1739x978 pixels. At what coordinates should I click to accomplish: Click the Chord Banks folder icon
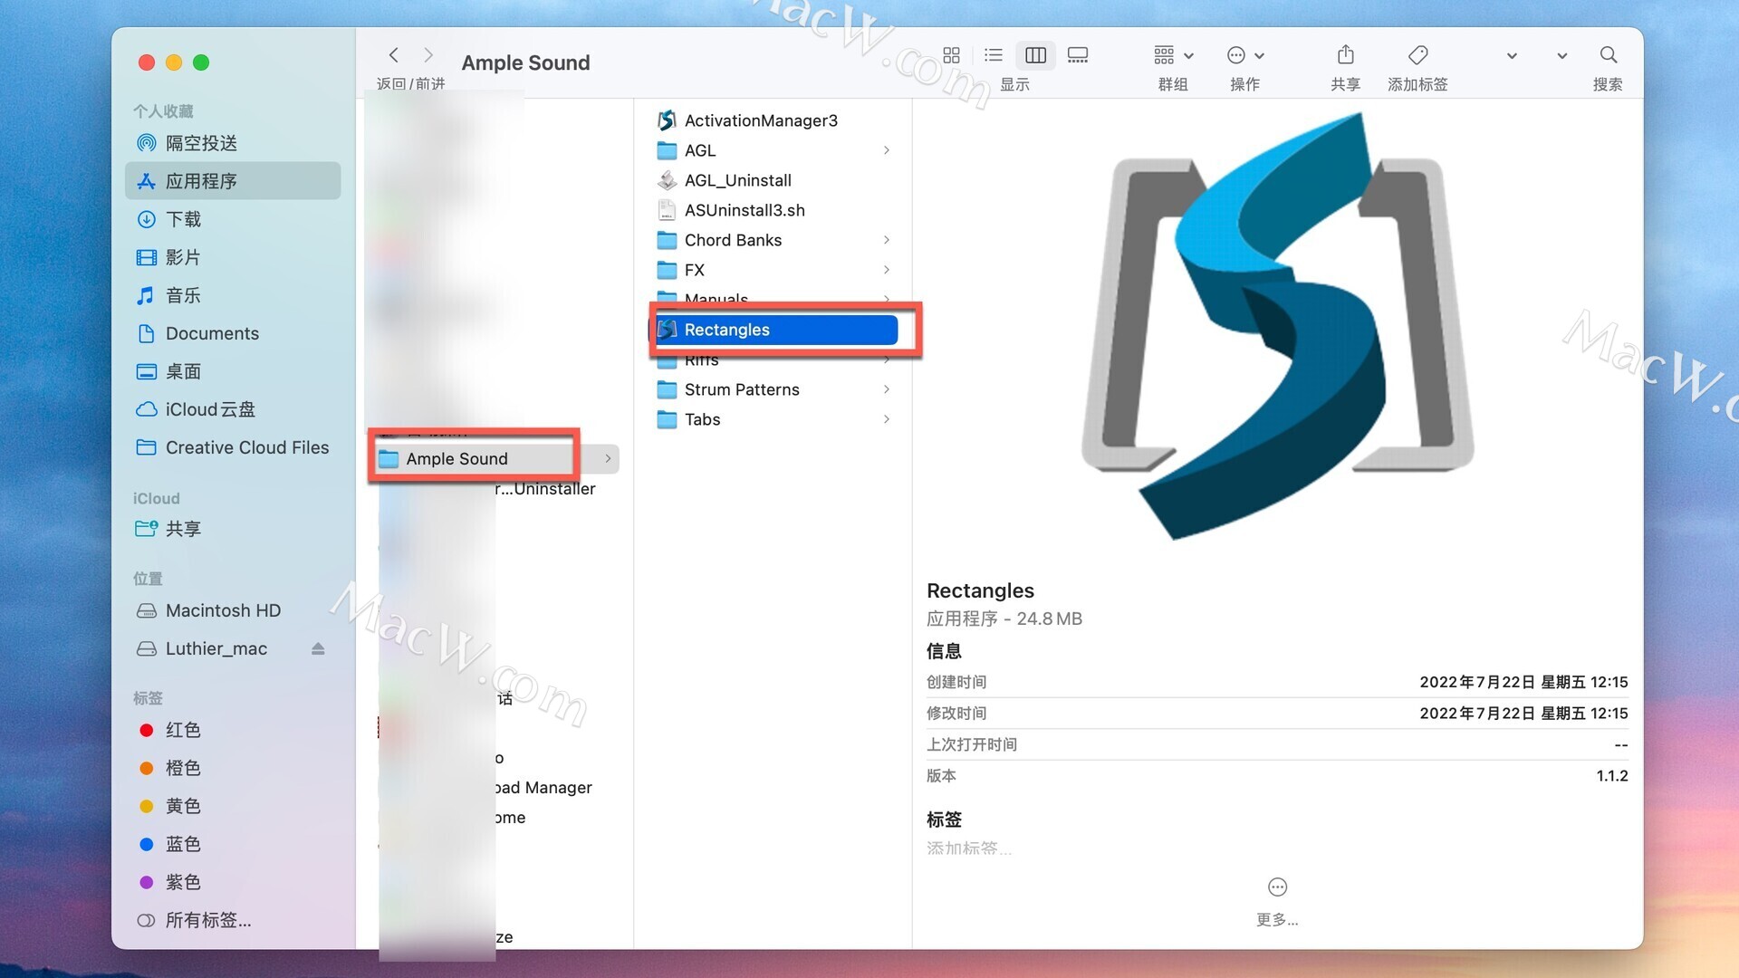668,240
